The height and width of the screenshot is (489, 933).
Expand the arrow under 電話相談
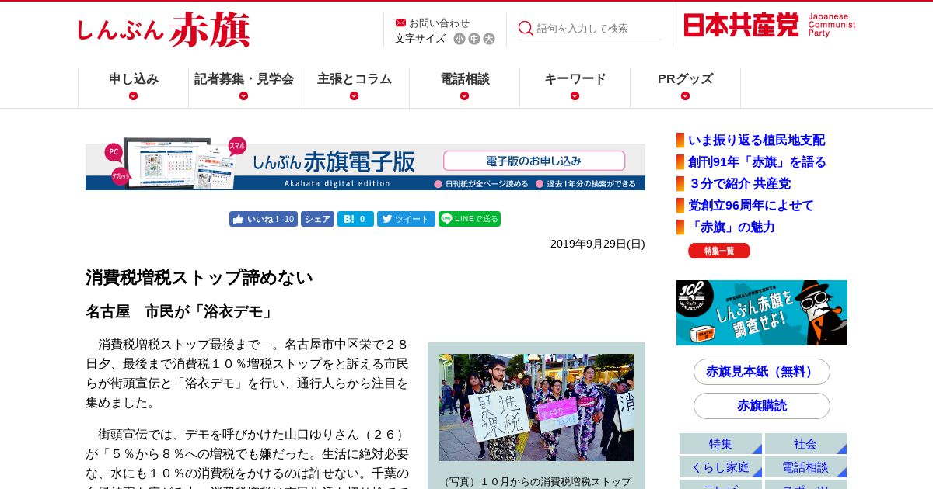(x=465, y=96)
